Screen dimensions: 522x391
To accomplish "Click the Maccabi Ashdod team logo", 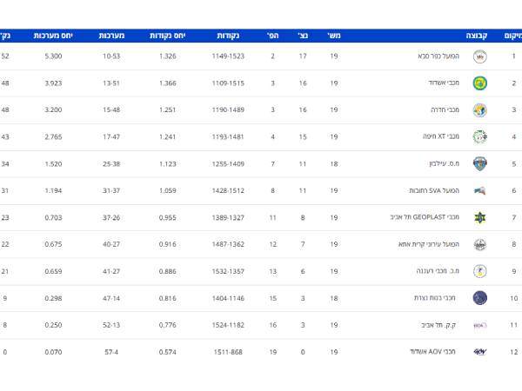I will [x=479, y=83].
